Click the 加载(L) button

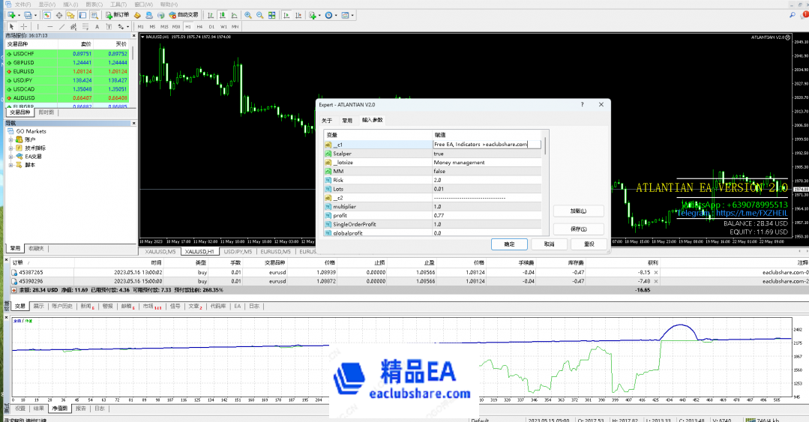coord(578,211)
